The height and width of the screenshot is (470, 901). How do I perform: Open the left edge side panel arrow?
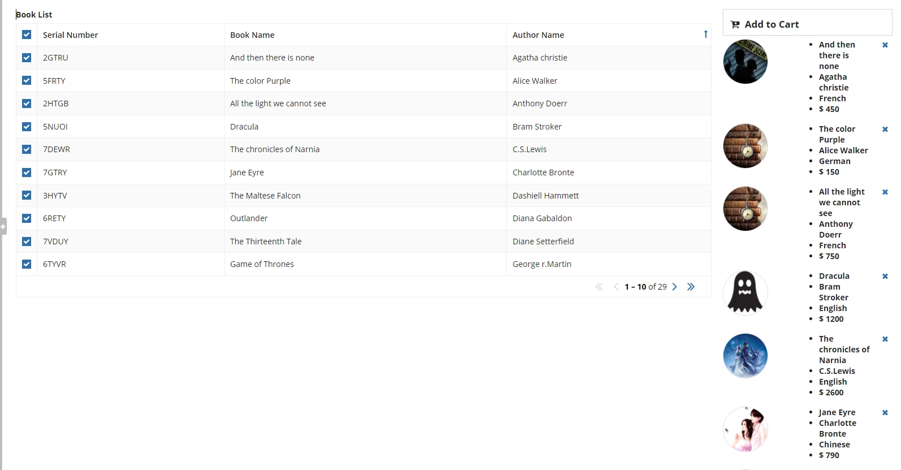(x=3, y=226)
